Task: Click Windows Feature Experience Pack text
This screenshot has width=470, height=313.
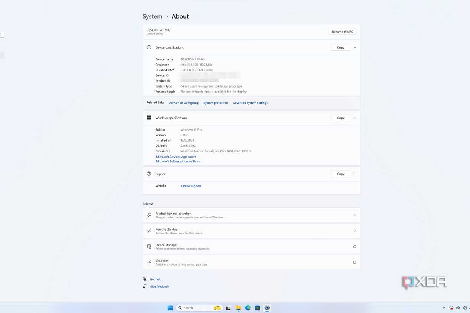Action: coord(215,151)
